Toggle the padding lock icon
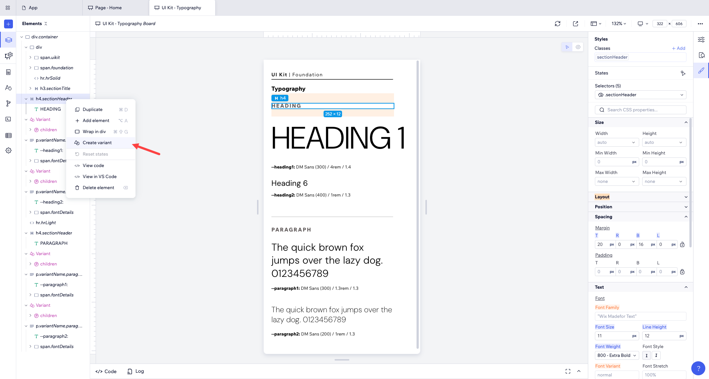Viewport: 709px width, 379px height. [682, 272]
